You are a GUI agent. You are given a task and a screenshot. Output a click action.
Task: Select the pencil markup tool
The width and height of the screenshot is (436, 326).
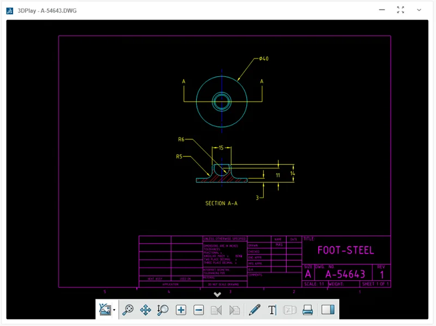tap(255, 310)
